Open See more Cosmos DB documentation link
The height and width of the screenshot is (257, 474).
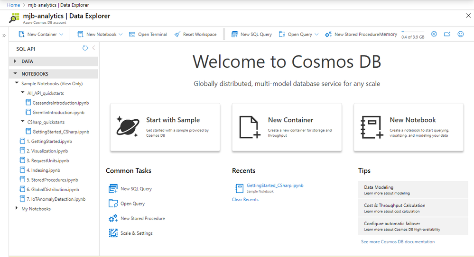point(398,242)
